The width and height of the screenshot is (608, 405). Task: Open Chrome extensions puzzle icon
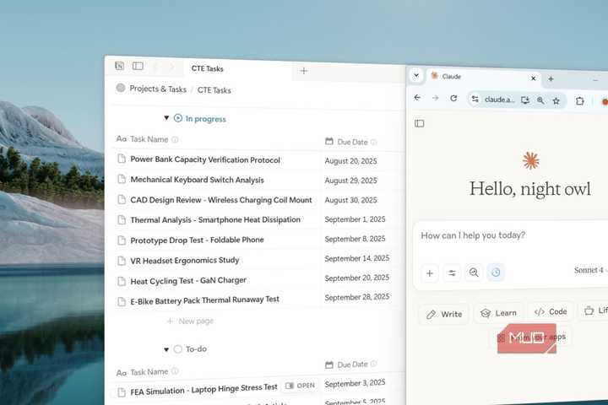click(x=579, y=101)
